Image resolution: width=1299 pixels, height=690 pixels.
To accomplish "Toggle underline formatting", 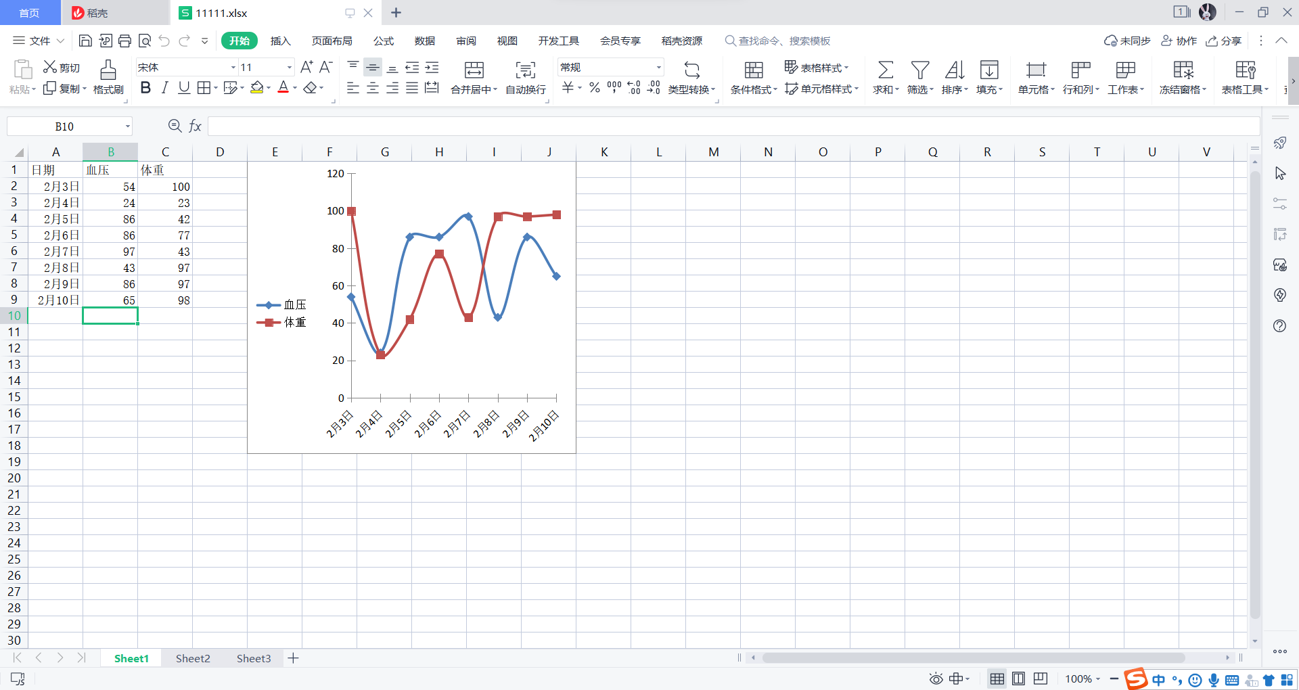I will [x=183, y=87].
